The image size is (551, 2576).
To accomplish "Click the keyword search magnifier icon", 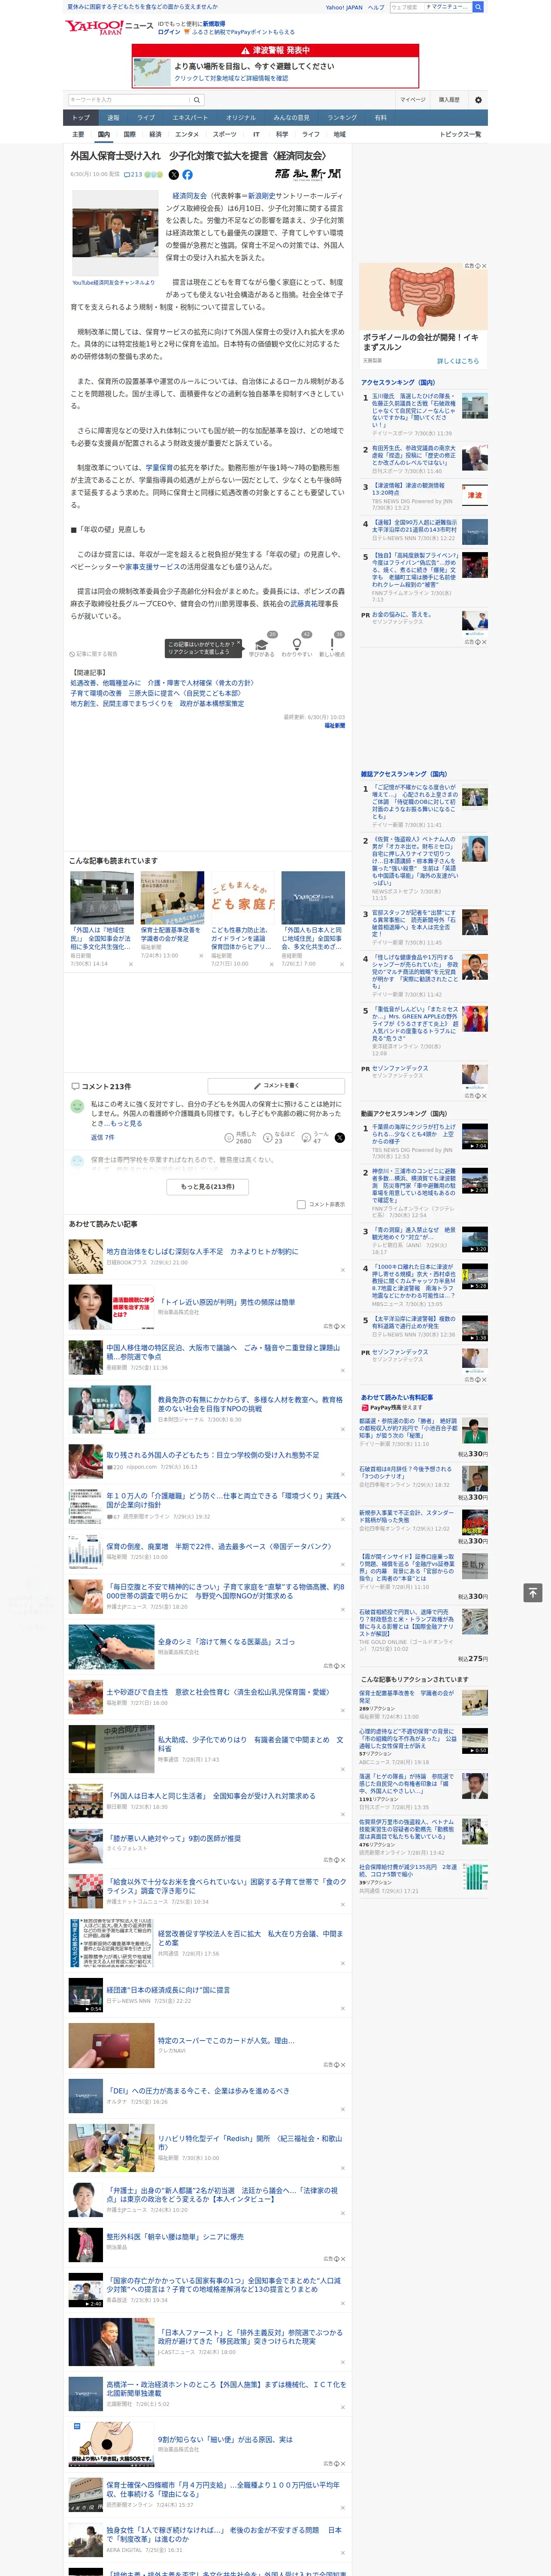I will coord(197,100).
